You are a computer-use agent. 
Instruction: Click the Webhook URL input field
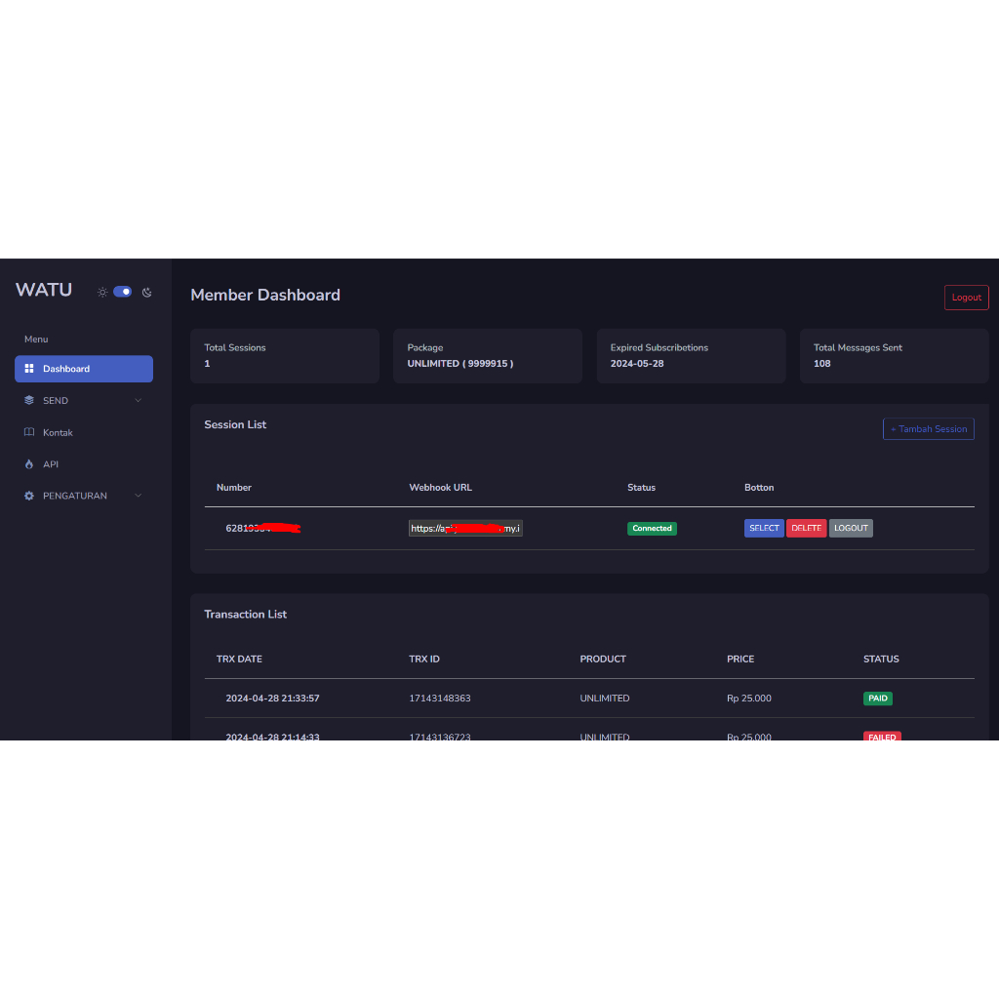[465, 528]
